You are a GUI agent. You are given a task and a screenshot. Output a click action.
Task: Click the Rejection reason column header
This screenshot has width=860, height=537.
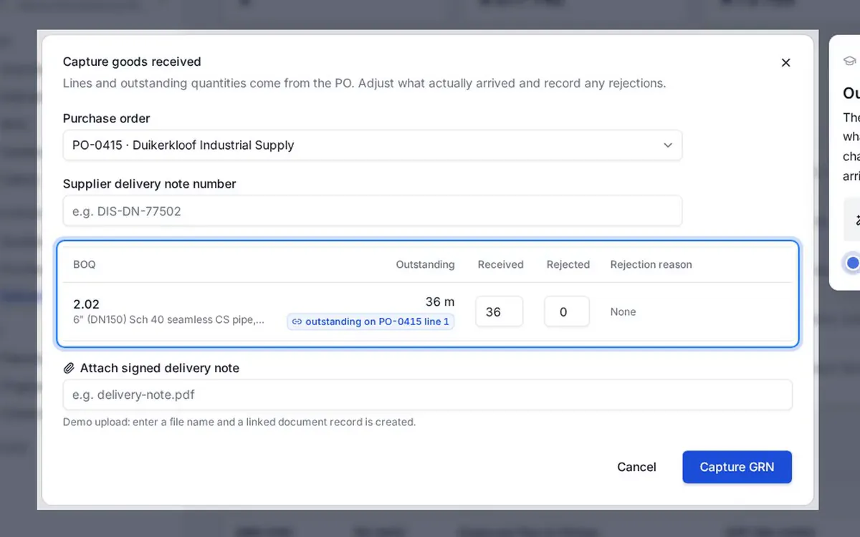coord(651,264)
